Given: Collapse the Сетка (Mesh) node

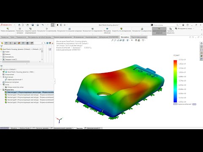Looking at the screenshot, I should click(1, 84).
